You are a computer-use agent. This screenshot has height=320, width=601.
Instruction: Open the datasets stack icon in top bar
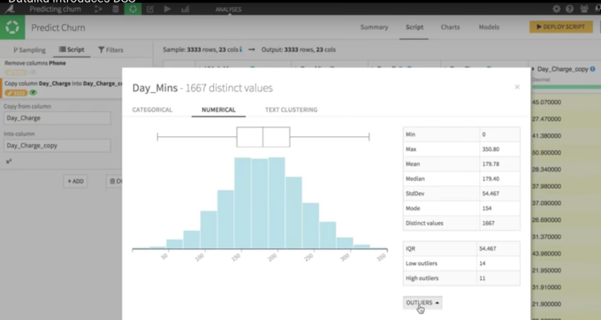pyautogui.click(x=116, y=9)
